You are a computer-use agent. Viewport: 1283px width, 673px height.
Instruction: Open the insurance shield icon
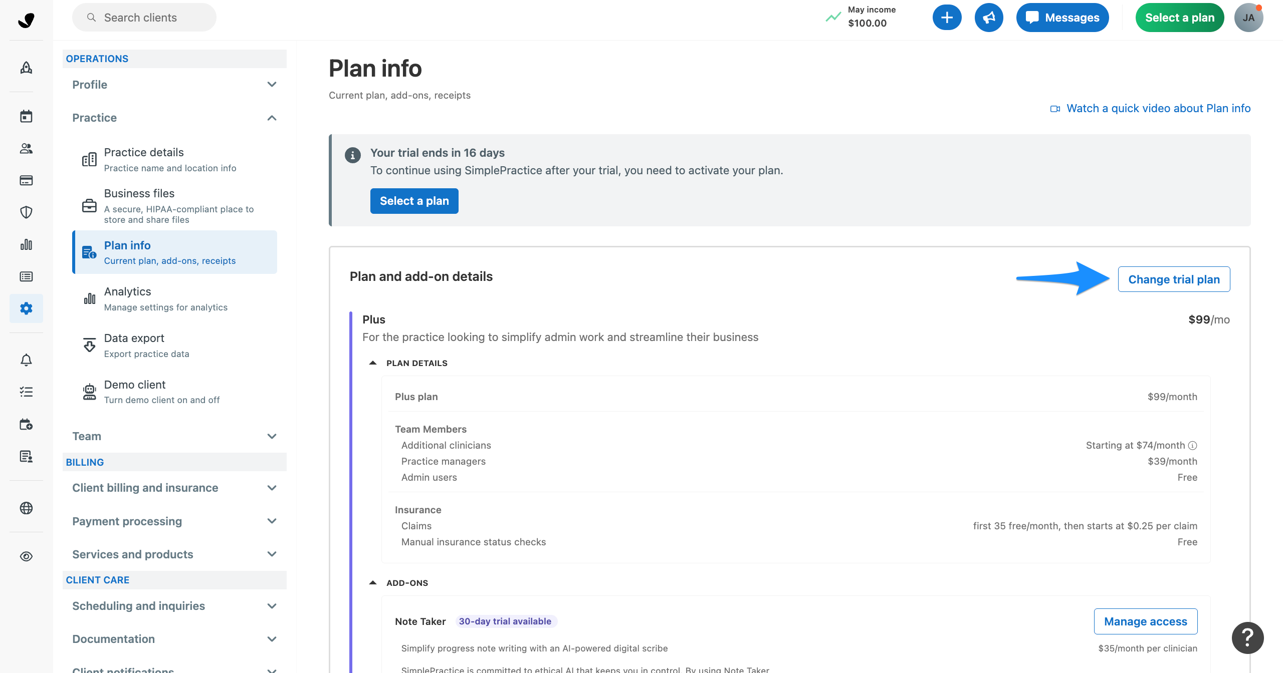click(x=26, y=212)
